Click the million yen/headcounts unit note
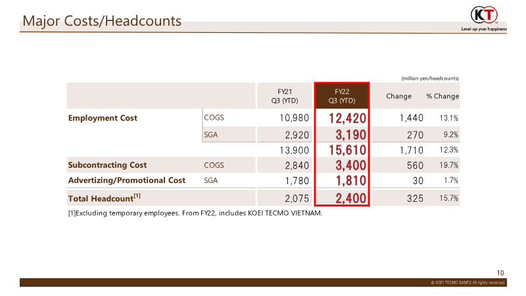Image resolution: width=526 pixels, height=296 pixels. (x=429, y=78)
